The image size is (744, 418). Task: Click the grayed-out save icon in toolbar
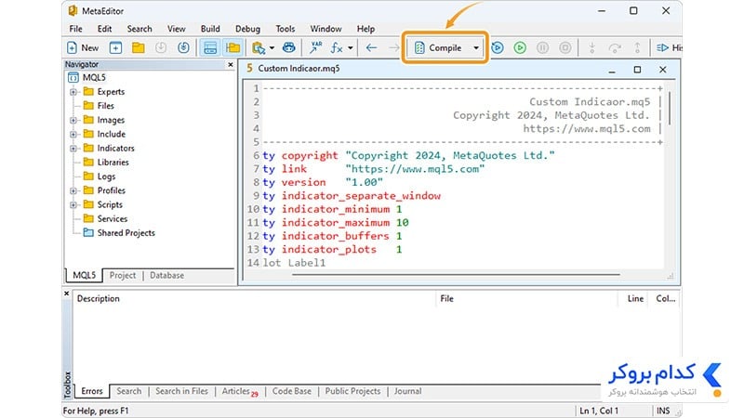click(161, 48)
